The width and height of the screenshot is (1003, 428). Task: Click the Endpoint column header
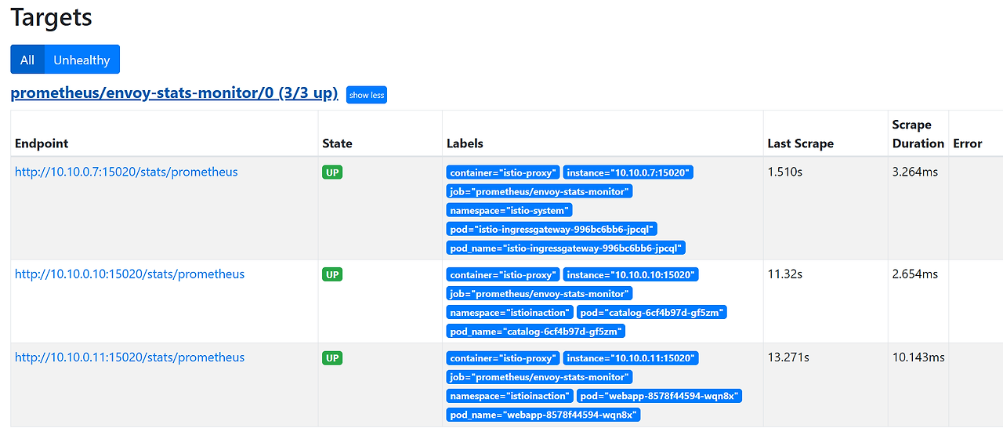coord(42,143)
